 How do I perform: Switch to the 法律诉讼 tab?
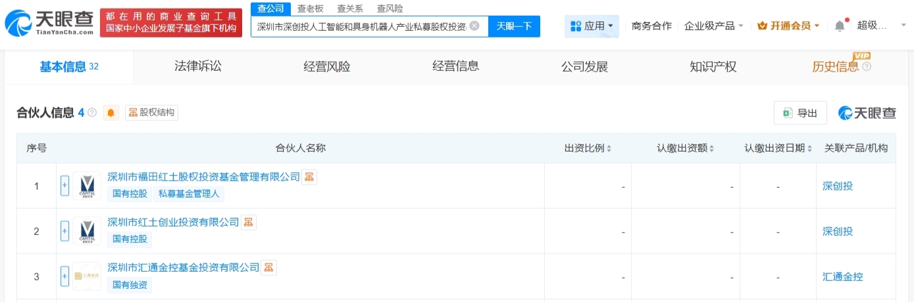click(197, 66)
